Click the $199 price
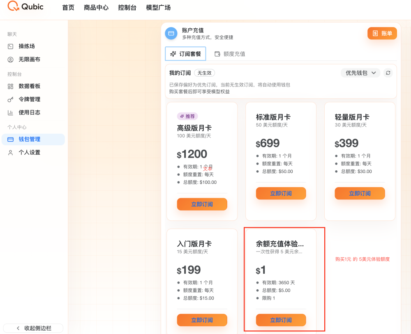 point(189,270)
